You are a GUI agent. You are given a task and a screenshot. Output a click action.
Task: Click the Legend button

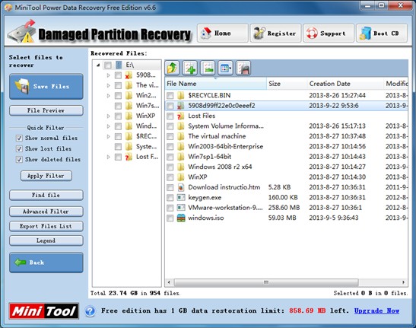(46, 240)
